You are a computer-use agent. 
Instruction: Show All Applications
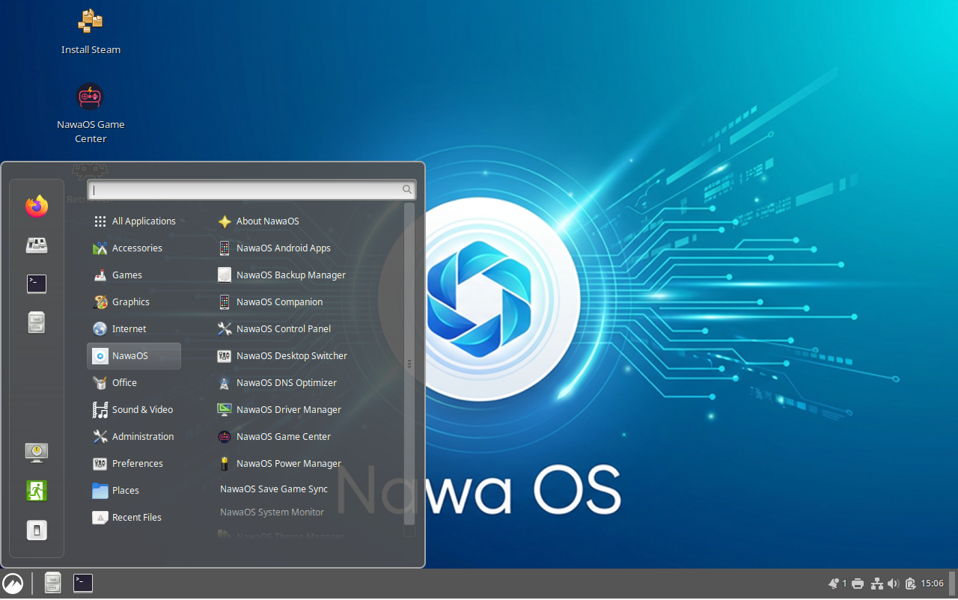[143, 221]
